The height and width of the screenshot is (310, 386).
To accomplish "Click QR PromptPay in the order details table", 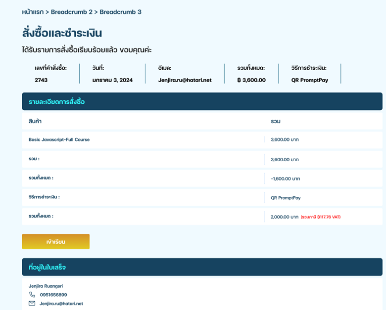I will [286, 198].
